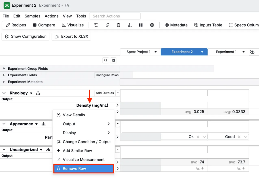Viewport: 259px width, 178px height.
Task: Click the barcode icon in toolbar
Action: 141,25
